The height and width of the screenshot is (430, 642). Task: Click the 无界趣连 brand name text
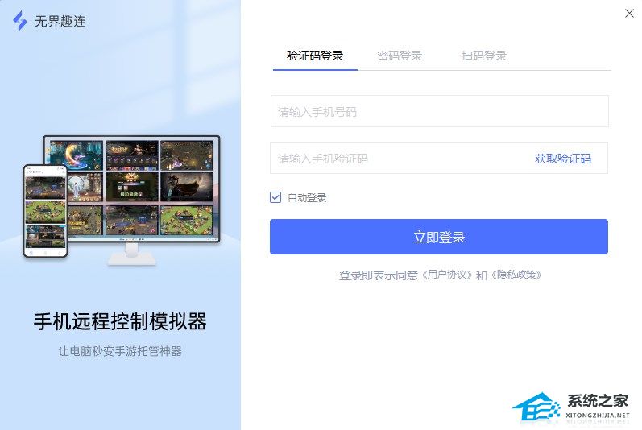coord(60,21)
